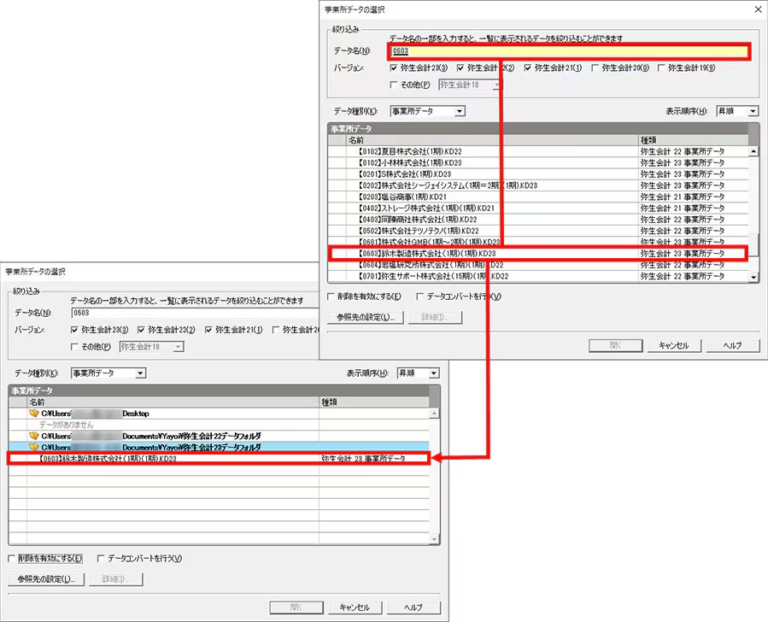This screenshot has height=622, width=768.
Task: Enable 削除を有効にする in upper dialog
Action: click(x=331, y=296)
